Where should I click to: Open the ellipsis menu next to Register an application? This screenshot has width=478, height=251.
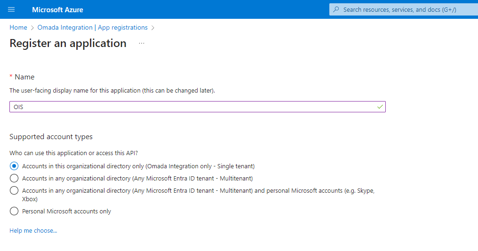(142, 43)
